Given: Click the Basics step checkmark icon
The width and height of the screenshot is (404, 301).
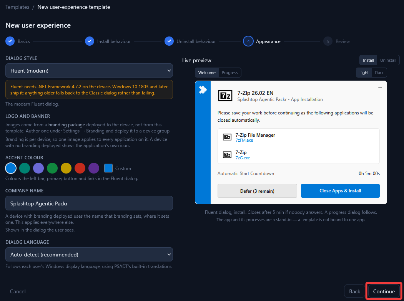Looking at the screenshot, I should tap(10, 41).
